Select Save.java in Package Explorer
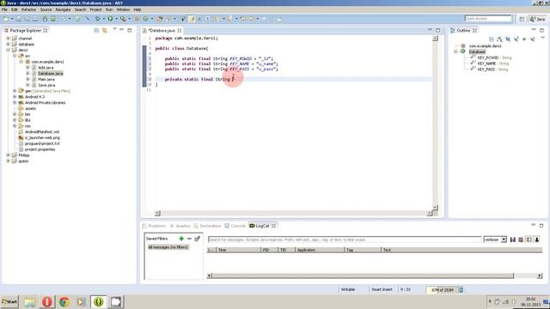Viewport: 550px width, 309px height. (x=46, y=85)
